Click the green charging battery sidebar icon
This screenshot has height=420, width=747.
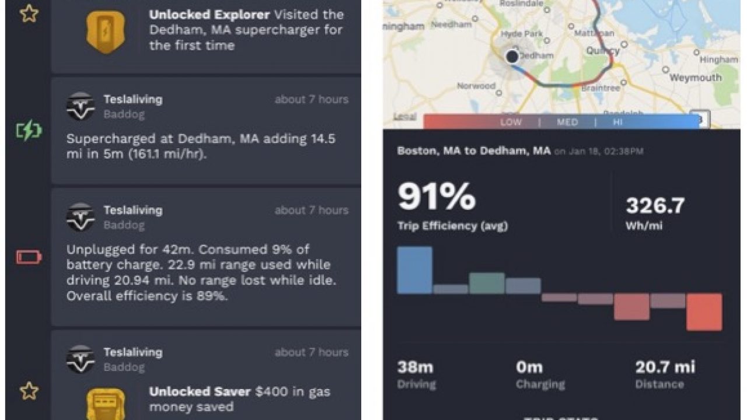tap(29, 131)
